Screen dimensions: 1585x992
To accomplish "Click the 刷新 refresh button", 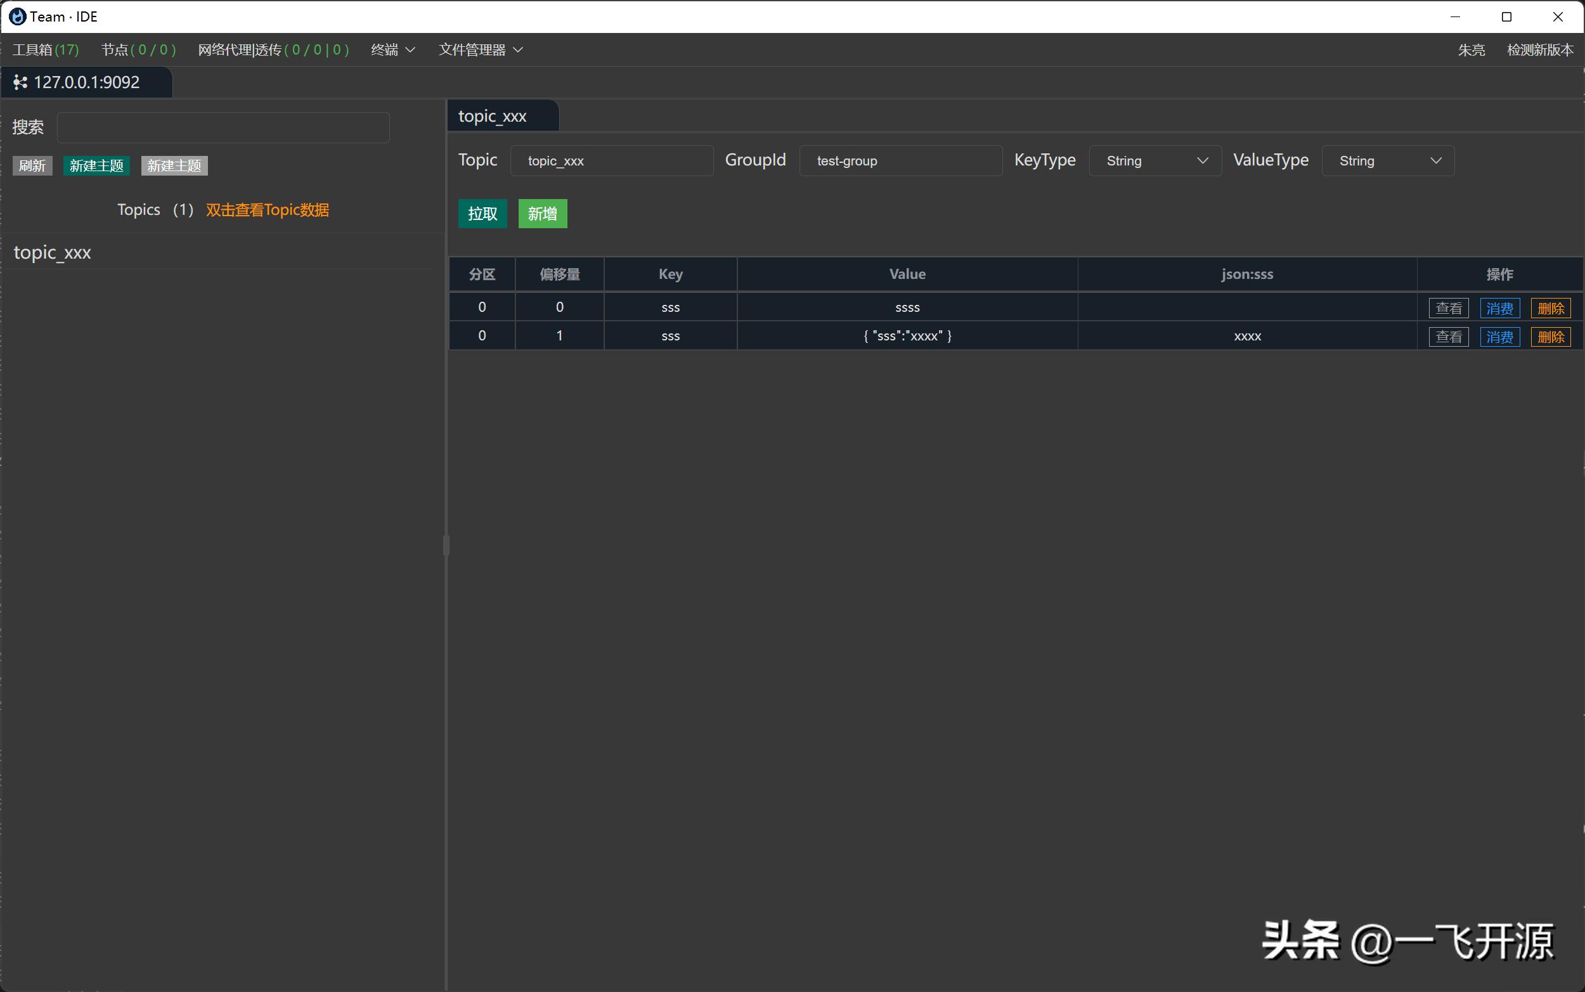I will click(x=32, y=166).
